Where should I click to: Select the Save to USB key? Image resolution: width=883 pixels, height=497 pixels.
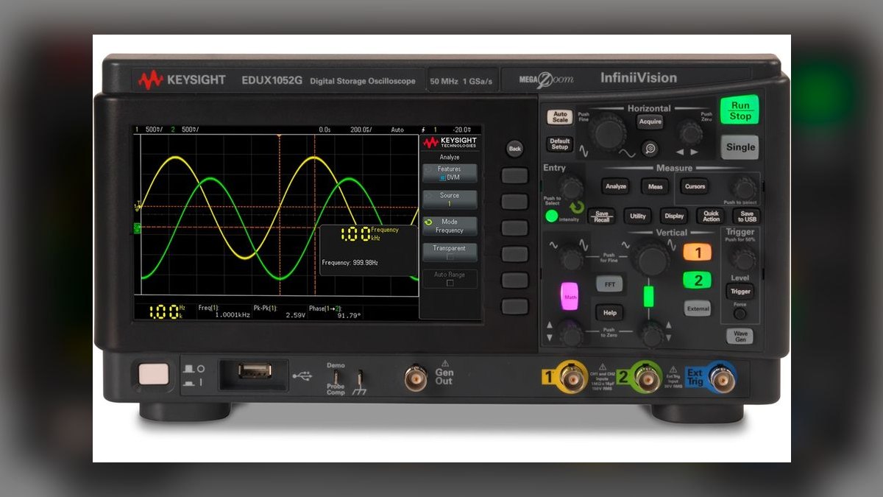(x=747, y=216)
